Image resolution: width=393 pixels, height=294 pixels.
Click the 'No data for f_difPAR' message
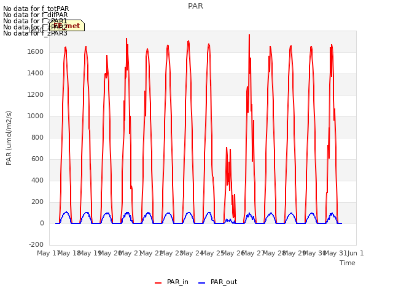[x=36, y=15]
